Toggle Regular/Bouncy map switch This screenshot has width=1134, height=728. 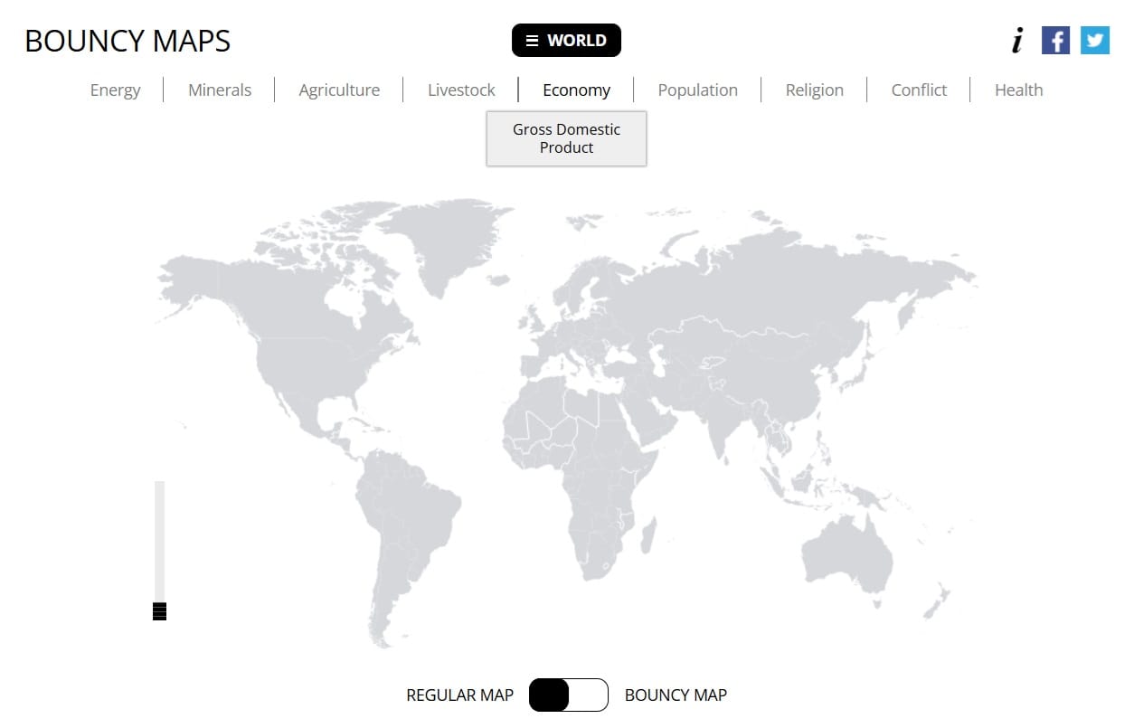568,695
